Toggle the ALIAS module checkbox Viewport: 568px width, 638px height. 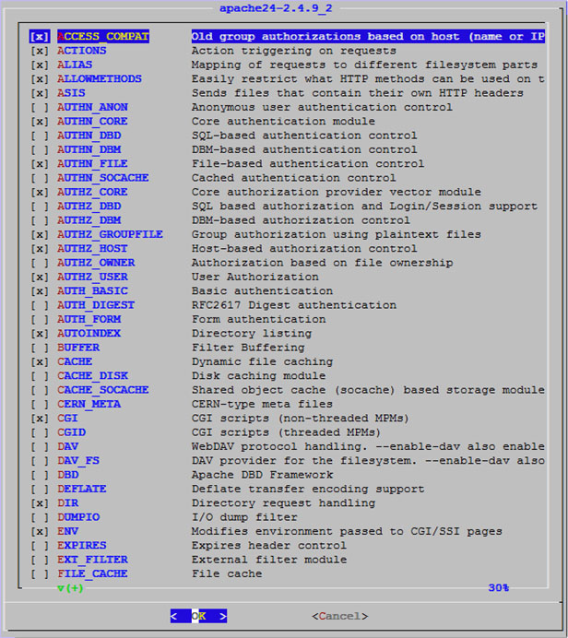point(40,65)
